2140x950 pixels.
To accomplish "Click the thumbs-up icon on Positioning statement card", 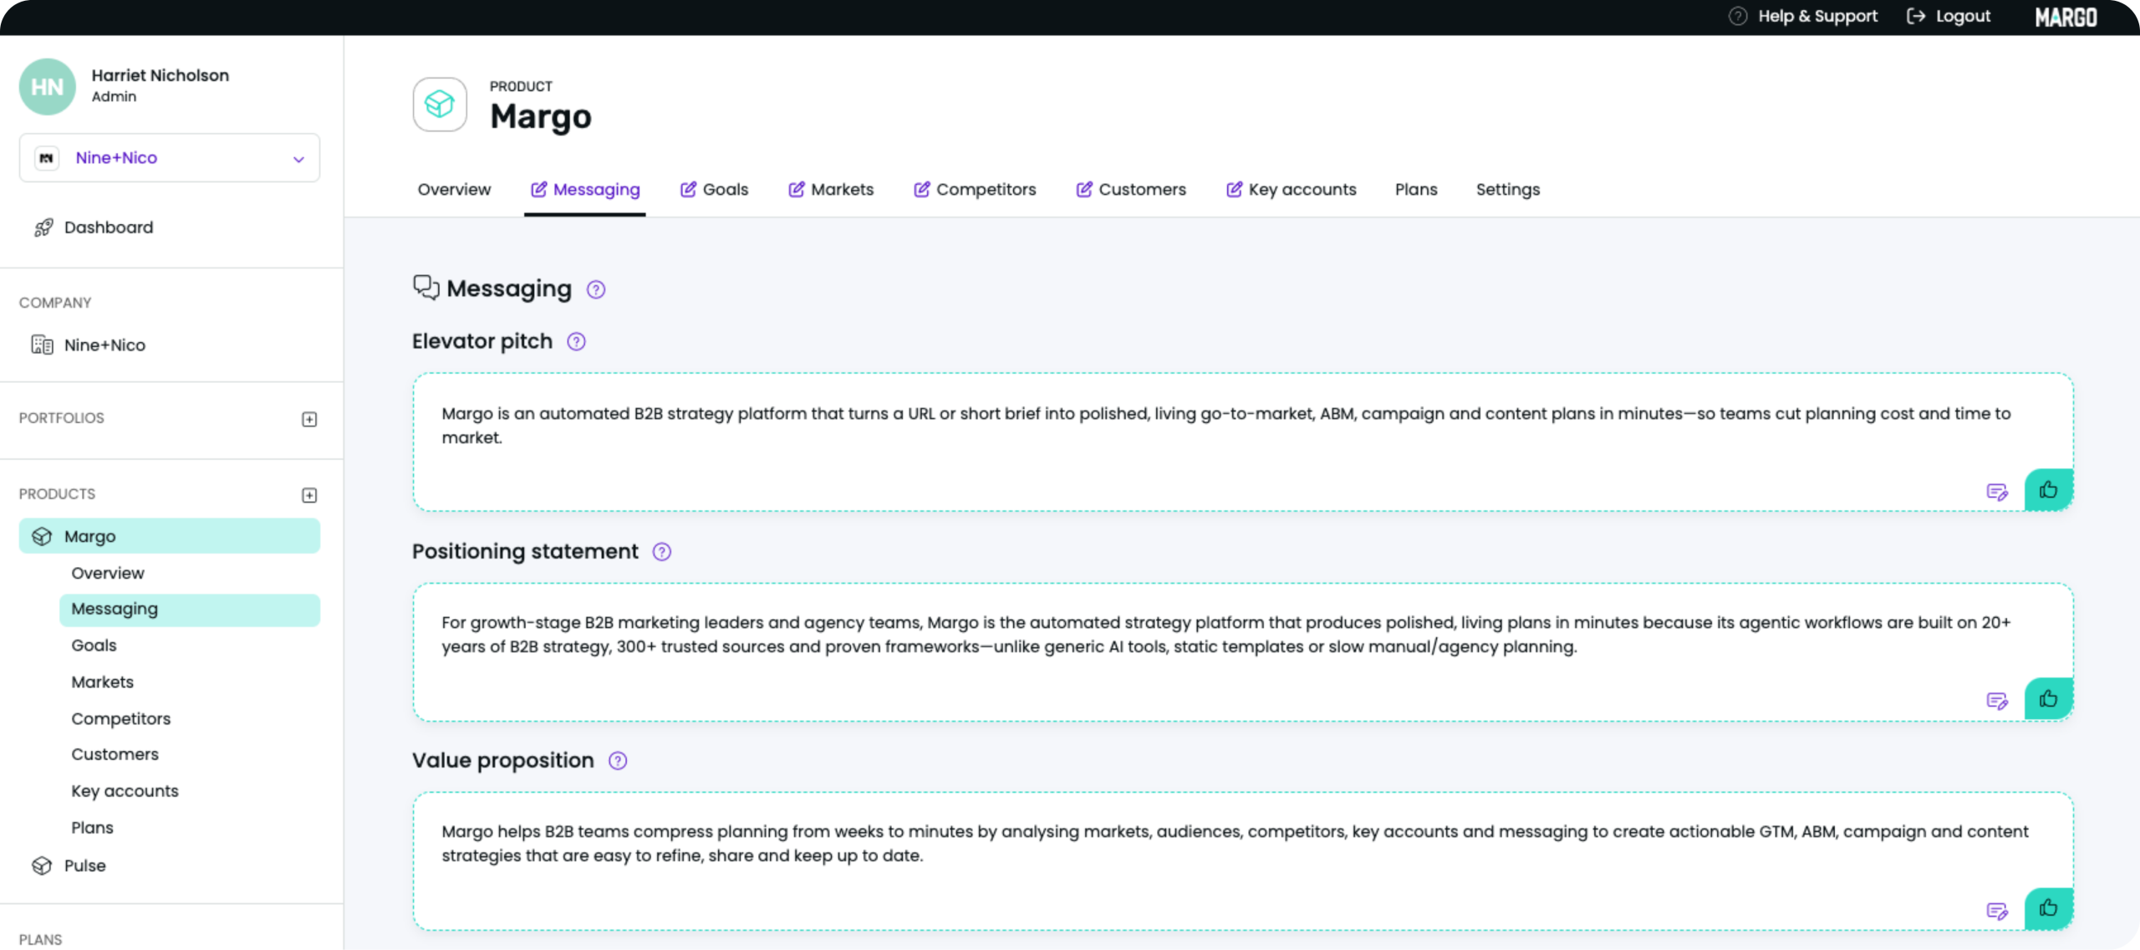I will coord(2048,699).
